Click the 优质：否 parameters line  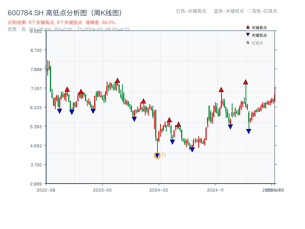click(x=69, y=29)
